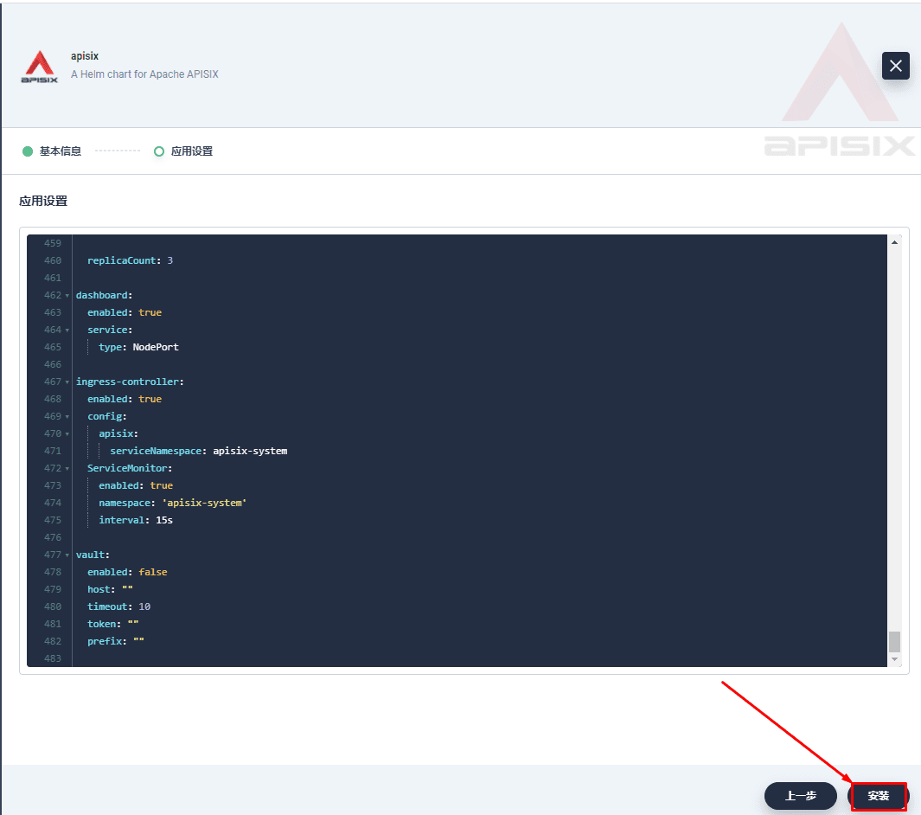Image resolution: width=921 pixels, height=815 pixels.
Task: Click the empty line 476 in editor
Action: coord(479,537)
